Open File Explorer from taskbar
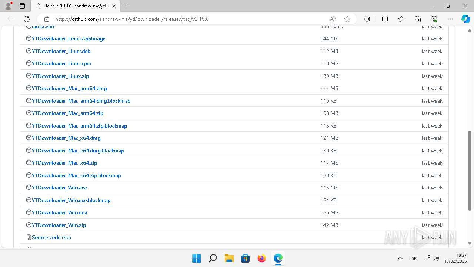This screenshot has width=474, height=267. pos(229,258)
